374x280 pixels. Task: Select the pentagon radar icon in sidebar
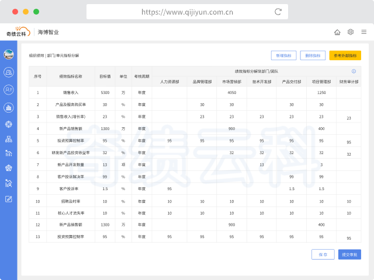pos(9,168)
